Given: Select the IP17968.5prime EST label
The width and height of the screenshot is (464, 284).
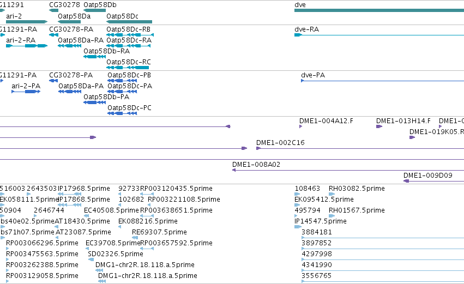Looking at the screenshot, I should [x=84, y=189].
